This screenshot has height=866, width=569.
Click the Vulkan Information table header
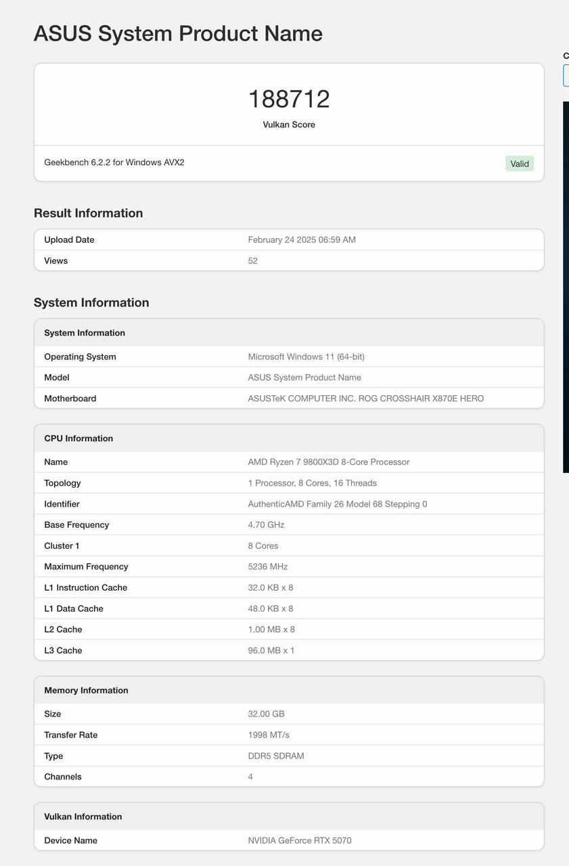289,817
